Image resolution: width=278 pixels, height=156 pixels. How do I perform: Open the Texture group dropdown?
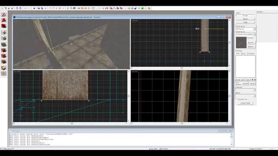(x=245, y=29)
